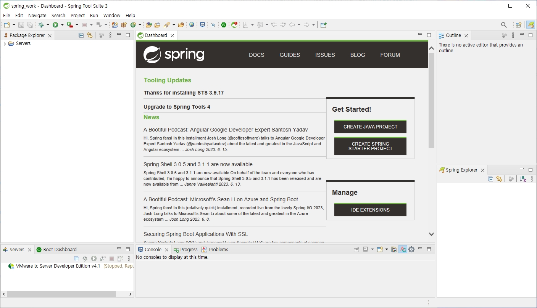Click Open Task toolbar icon
This screenshot has height=308, width=537.
(157, 25)
